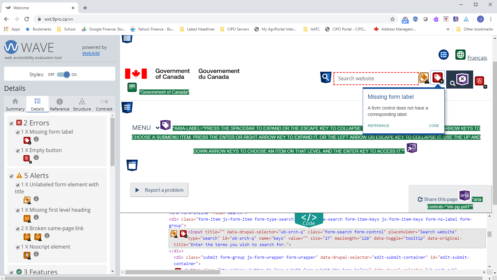Click the Missing first level heading h1 icon
Viewport: 497px width, 280px height.
coord(27,218)
